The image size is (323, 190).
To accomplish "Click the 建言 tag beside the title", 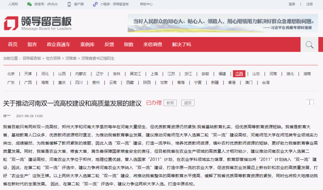I will (x=188, y=102).
